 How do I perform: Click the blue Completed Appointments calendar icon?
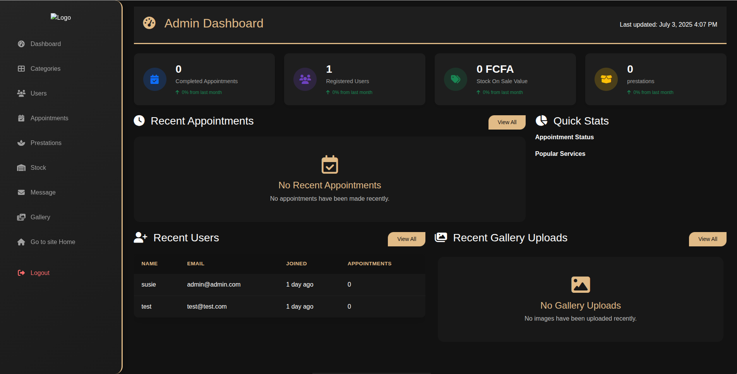pyautogui.click(x=154, y=80)
